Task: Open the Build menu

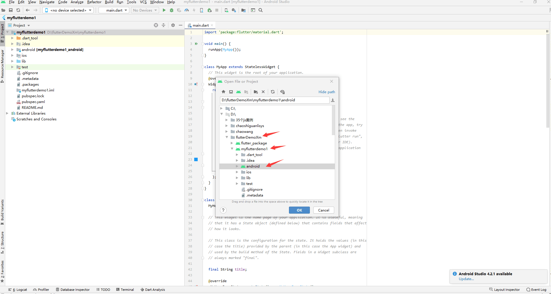Action: pyautogui.click(x=109, y=2)
